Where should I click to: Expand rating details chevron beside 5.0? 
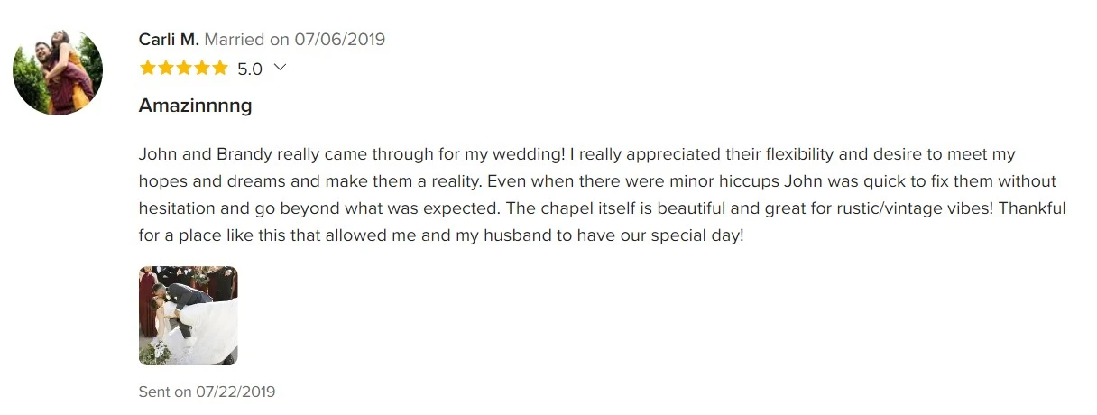pyautogui.click(x=280, y=67)
